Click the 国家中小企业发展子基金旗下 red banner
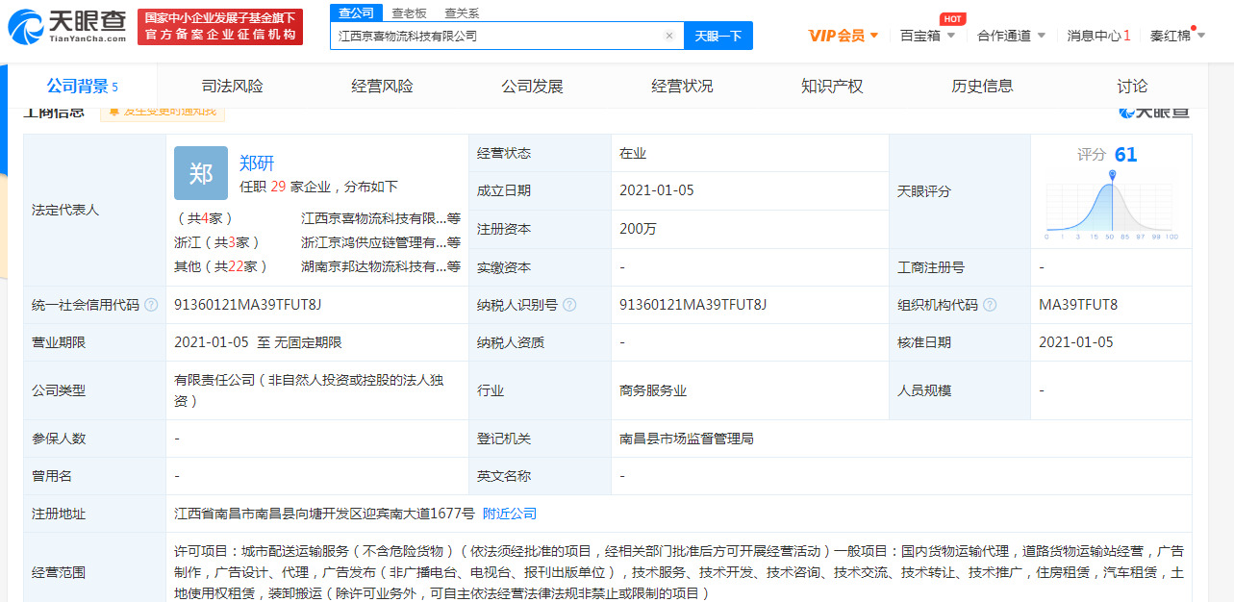 pos(220,26)
